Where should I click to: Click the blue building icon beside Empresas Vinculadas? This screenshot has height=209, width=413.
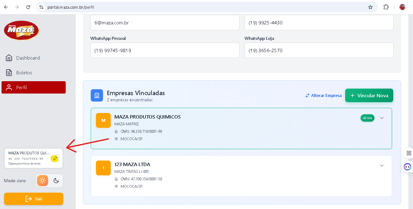pos(97,95)
